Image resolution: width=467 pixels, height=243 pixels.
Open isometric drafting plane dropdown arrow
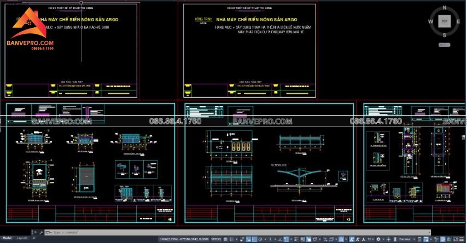point(275,239)
